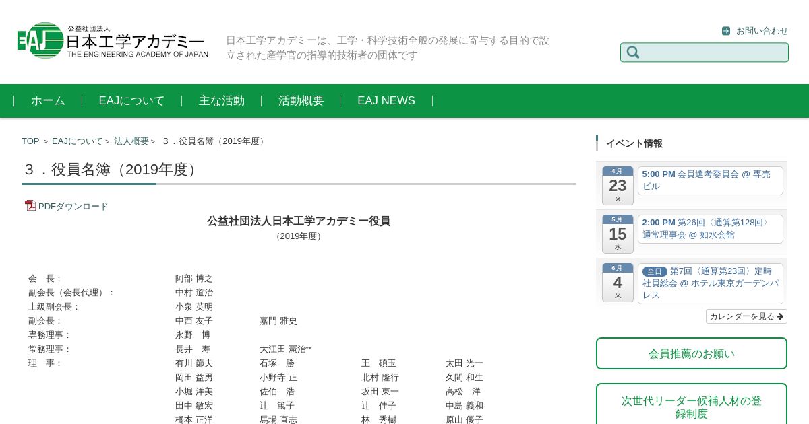Click the name 辻 篤子
The height and width of the screenshot is (424, 809).
click(x=277, y=406)
